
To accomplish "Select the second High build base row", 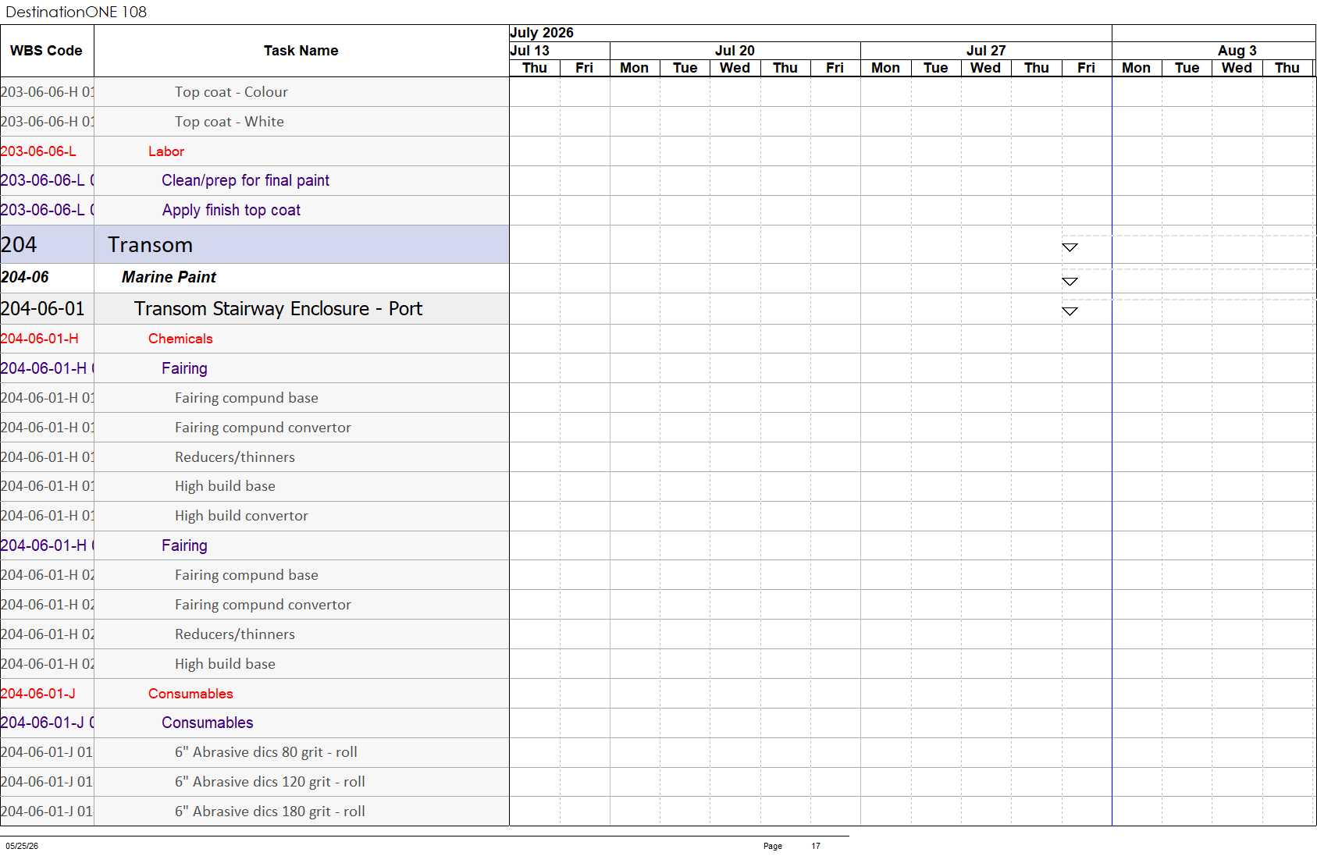I will click(255, 664).
